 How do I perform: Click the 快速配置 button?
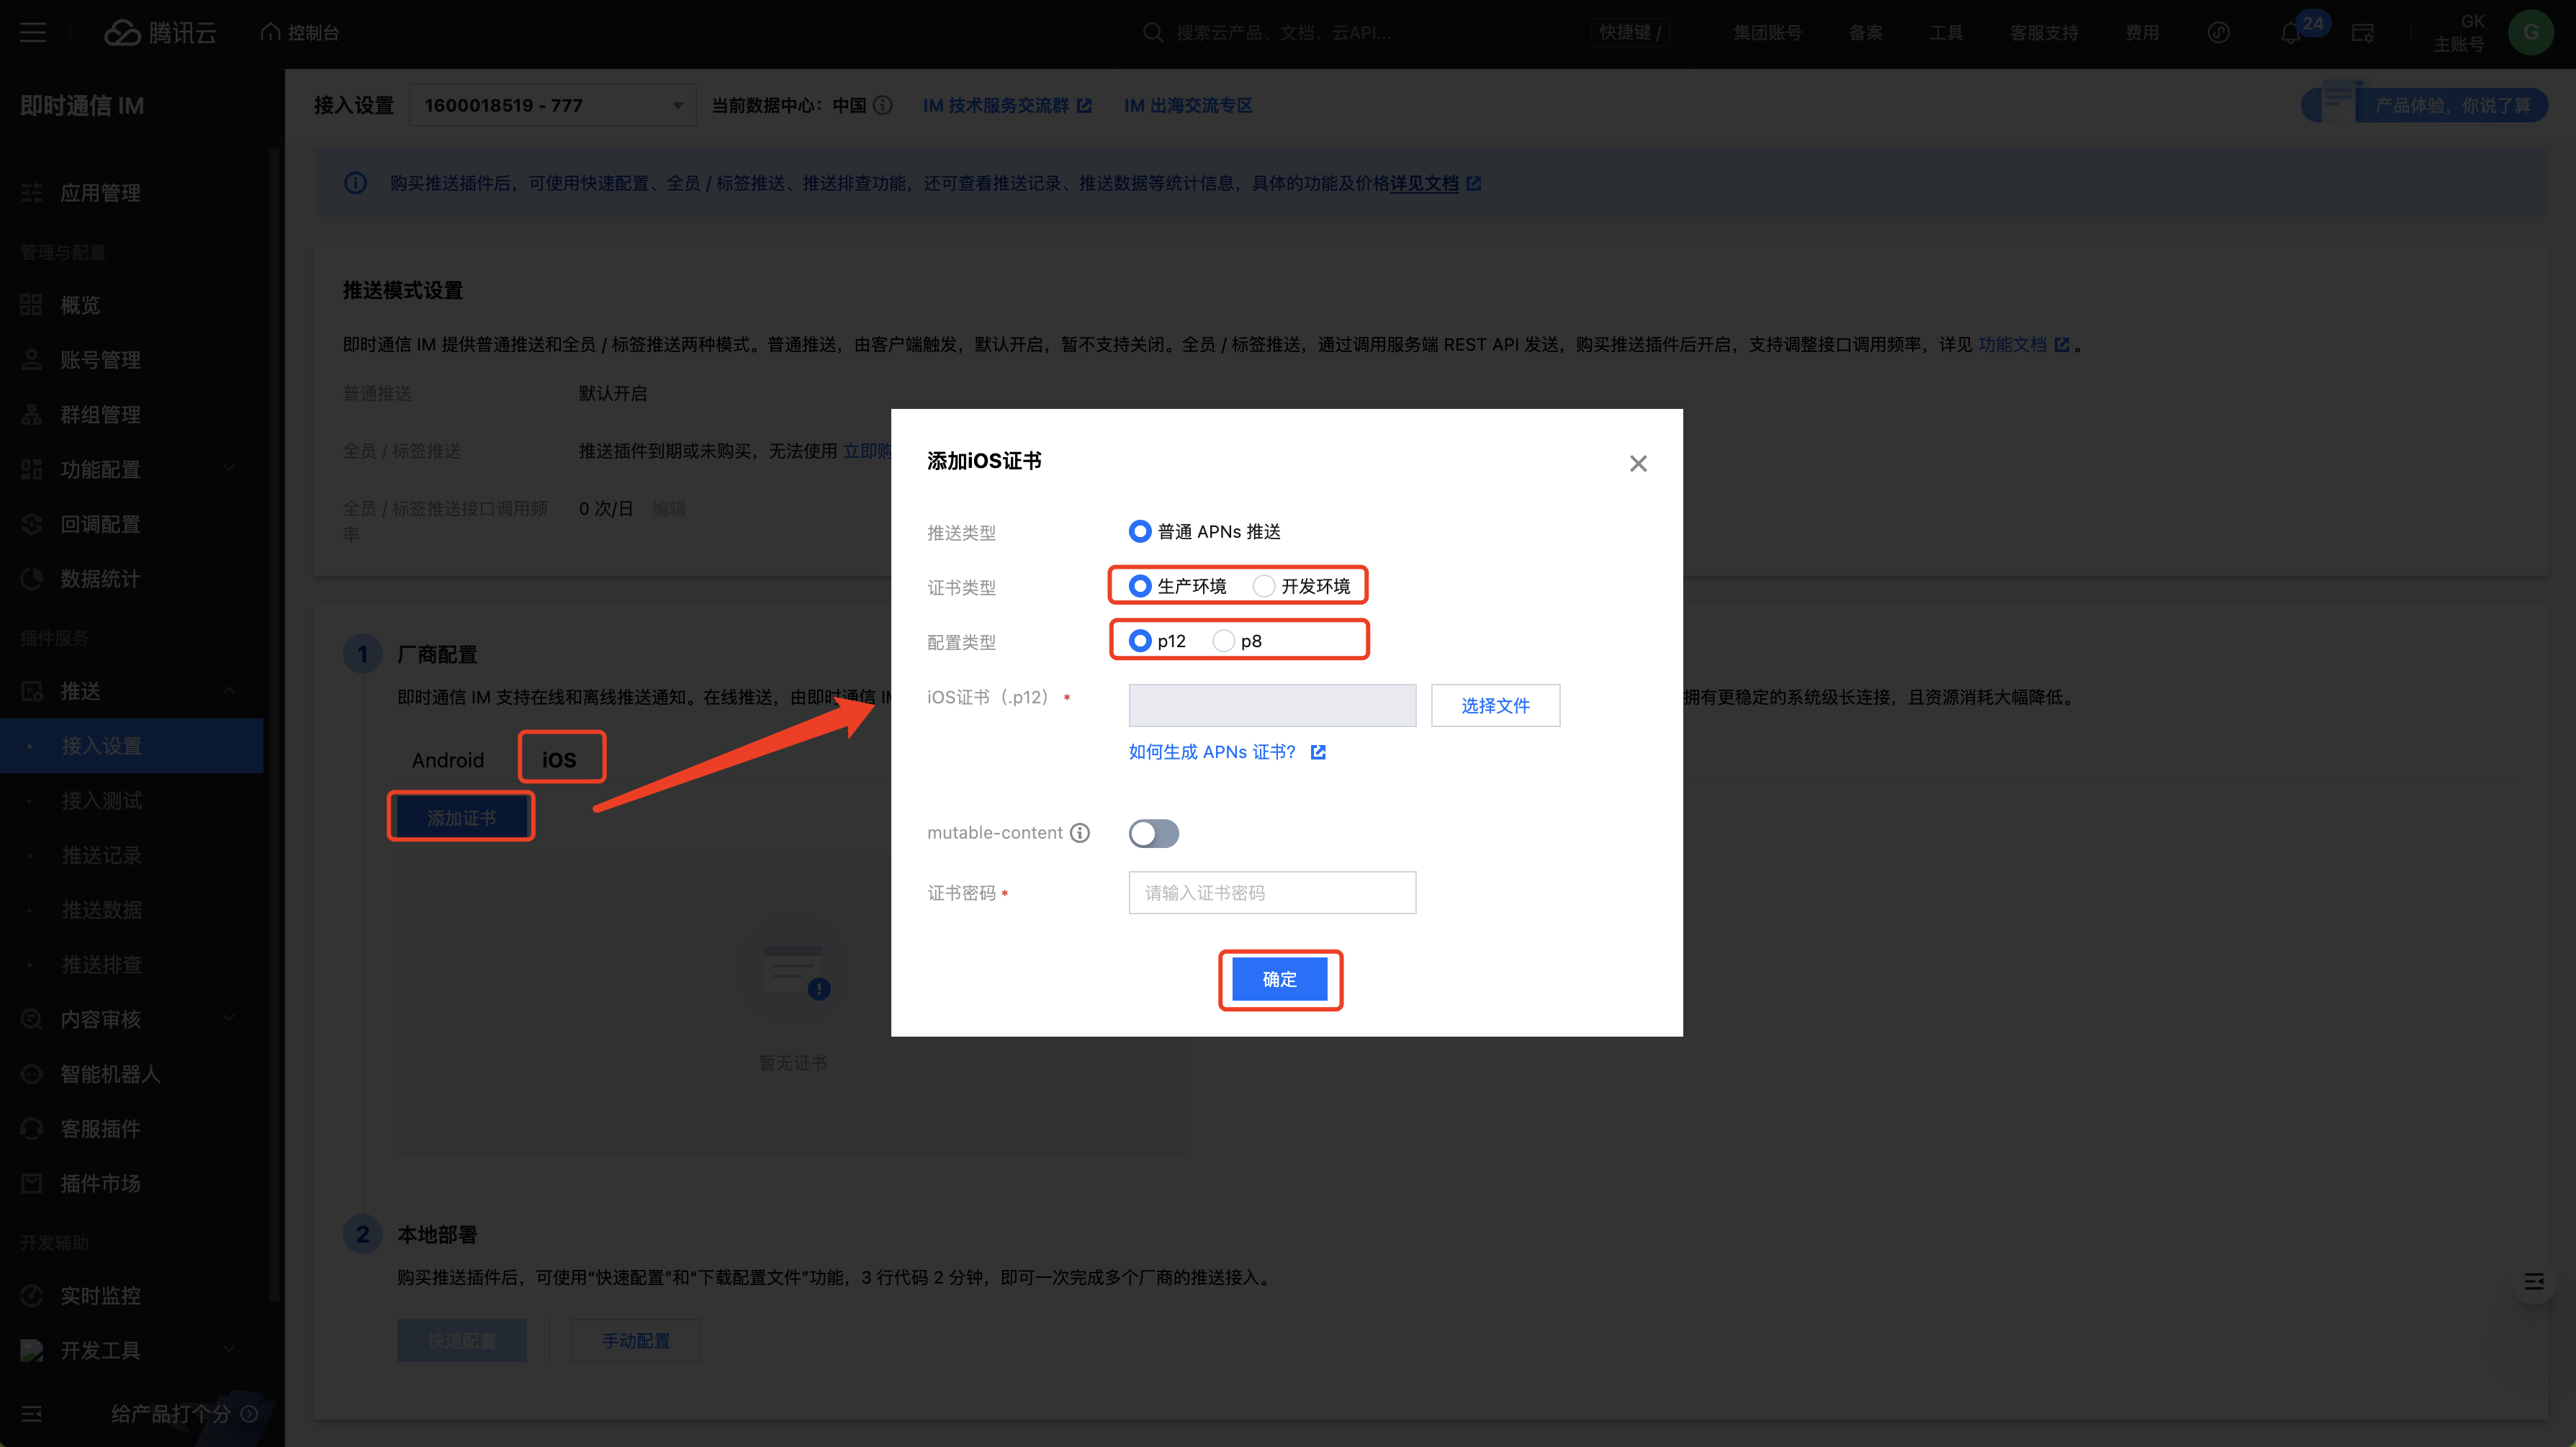click(461, 1341)
